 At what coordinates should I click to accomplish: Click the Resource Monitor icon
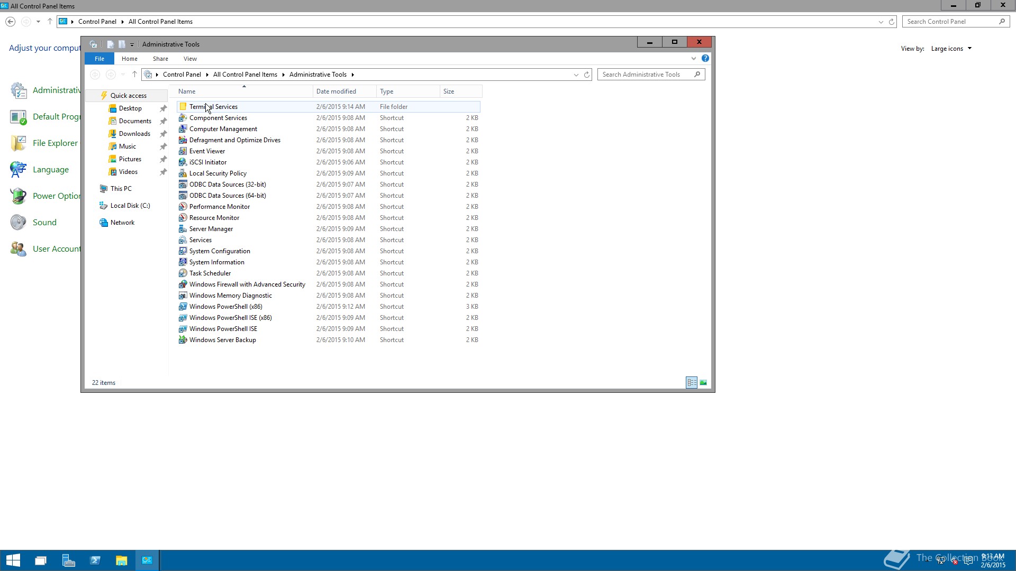[x=183, y=218]
